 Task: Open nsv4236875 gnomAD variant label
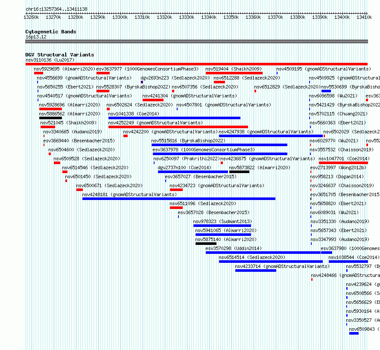coord(268,159)
